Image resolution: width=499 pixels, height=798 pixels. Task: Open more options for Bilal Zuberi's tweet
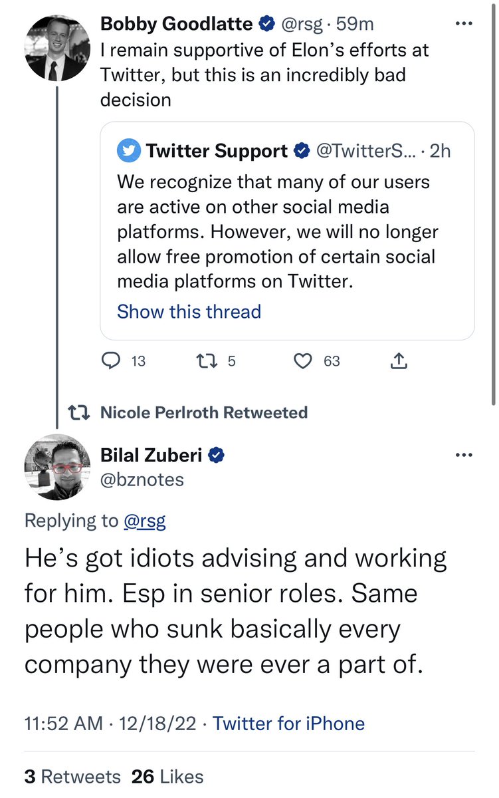click(x=462, y=456)
